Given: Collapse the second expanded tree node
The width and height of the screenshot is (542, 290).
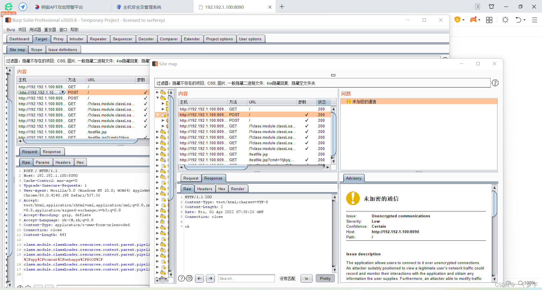Looking at the screenshot, I should click(x=158, y=98).
